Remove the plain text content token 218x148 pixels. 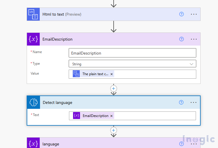pos(112,74)
